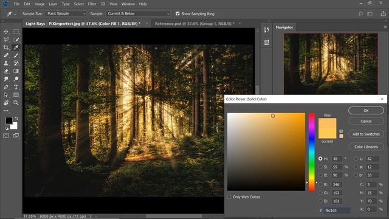This screenshot has height=219, width=389.
Task: Open the History panel icon
Action: (x=267, y=30)
